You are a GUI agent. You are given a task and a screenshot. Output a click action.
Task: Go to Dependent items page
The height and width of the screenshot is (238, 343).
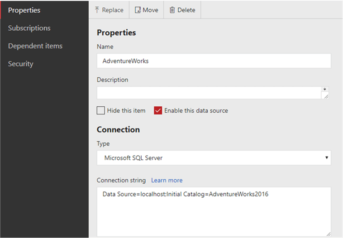[35, 46]
